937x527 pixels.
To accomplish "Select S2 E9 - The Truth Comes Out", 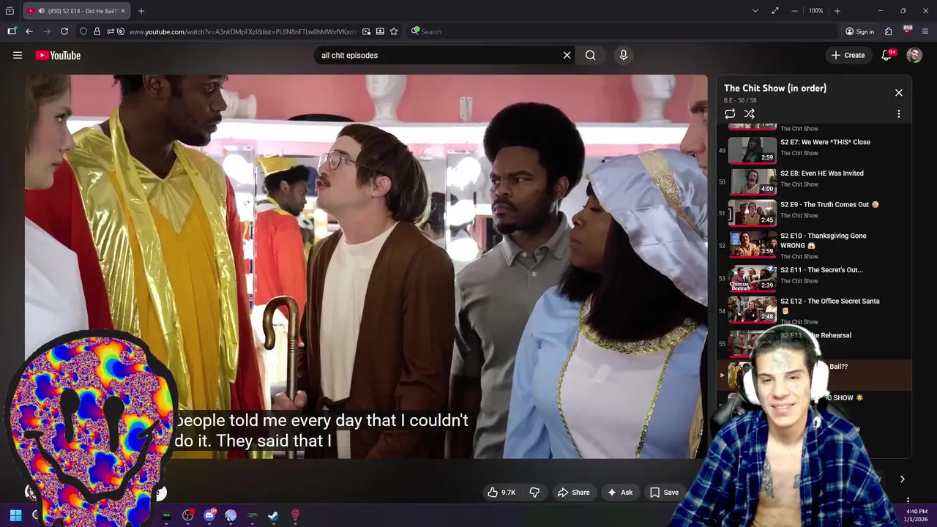I will click(814, 212).
